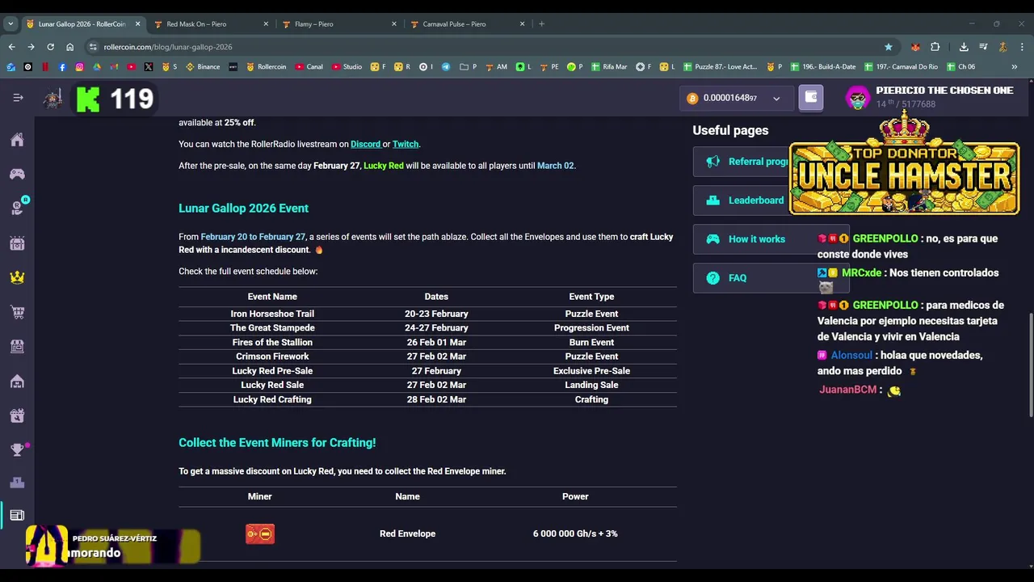Click the Red Envelope miner thumbnail
1034x582 pixels.
pyautogui.click(x=260, y=533)
